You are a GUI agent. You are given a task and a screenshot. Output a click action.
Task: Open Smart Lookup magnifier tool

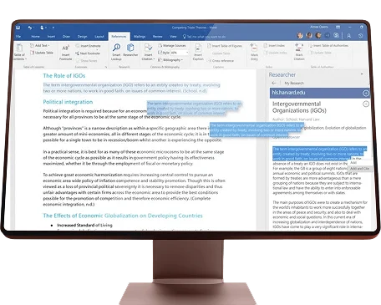coord(116,48)
